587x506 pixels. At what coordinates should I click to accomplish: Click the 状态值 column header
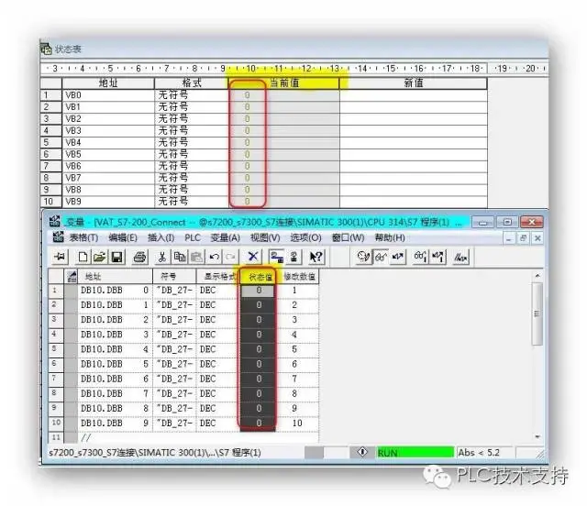tap(259, 277)
